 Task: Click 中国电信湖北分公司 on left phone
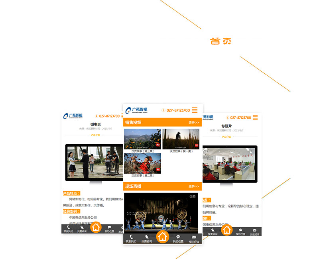[x=83, y=218]
